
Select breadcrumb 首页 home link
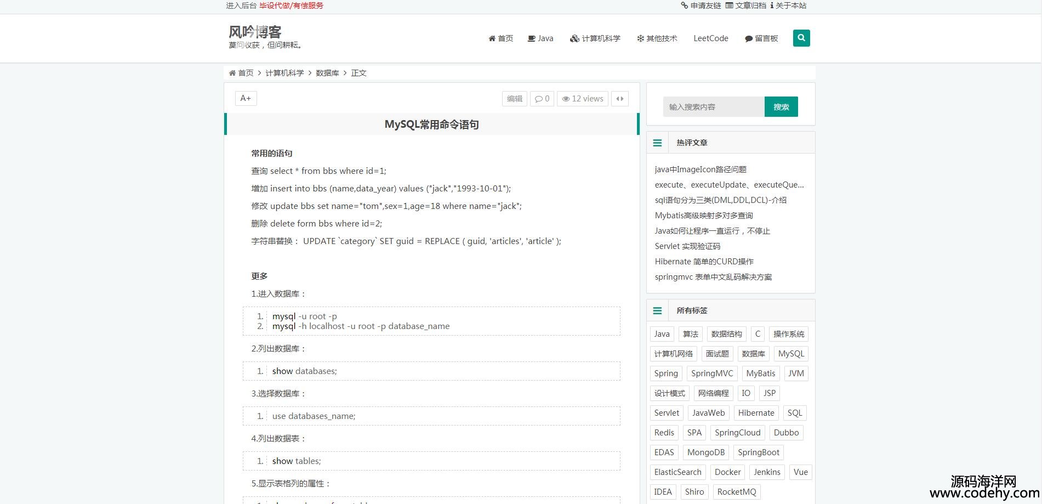pyautogui.click(x=241, y=73)
